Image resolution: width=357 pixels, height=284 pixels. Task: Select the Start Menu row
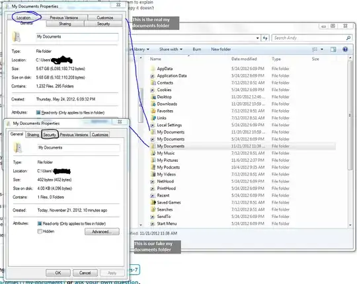(243, 223)
